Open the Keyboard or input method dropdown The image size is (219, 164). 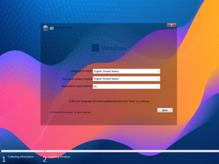pyautogui.click(x=126, y=86)
